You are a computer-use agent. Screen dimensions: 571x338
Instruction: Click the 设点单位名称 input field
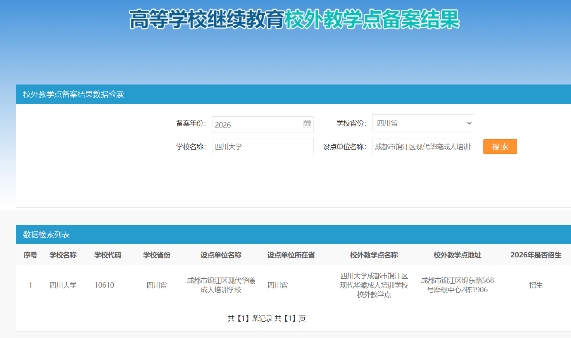(423, 147)
